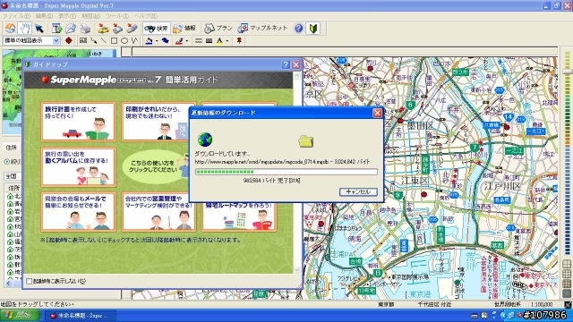
Task: Expand text color dropdown arrow
Action: click(x=227, y=41)
